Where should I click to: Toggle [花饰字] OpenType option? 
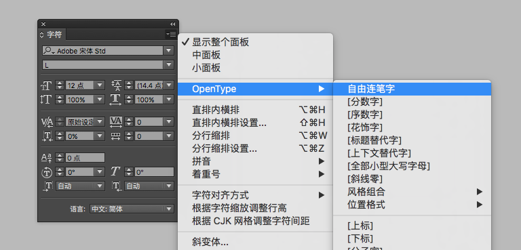[412, 127]
